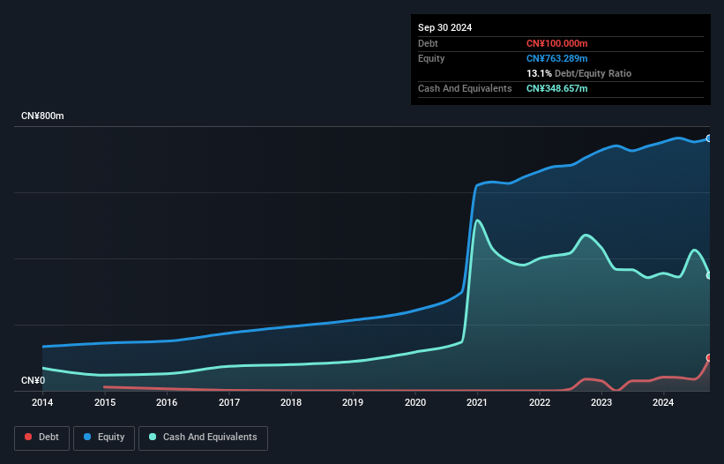This screenshot has height=464, width=724.
Task: Toggle the Debt legend button
Action: pos(41,438)
